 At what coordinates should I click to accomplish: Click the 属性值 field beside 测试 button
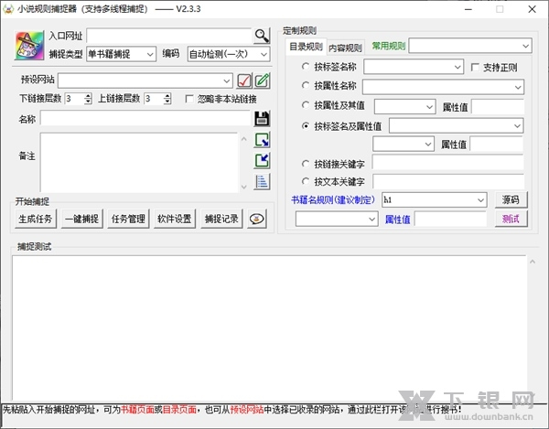pyautogui.click(x=450, y=219)
